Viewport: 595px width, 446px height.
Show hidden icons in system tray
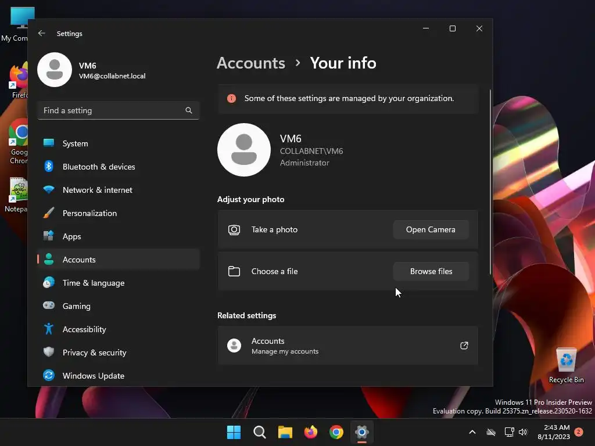pyautogui.click(x=472, y=432)
